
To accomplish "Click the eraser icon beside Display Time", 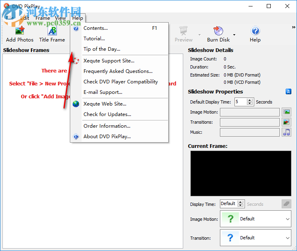I will tap(287, 204).
